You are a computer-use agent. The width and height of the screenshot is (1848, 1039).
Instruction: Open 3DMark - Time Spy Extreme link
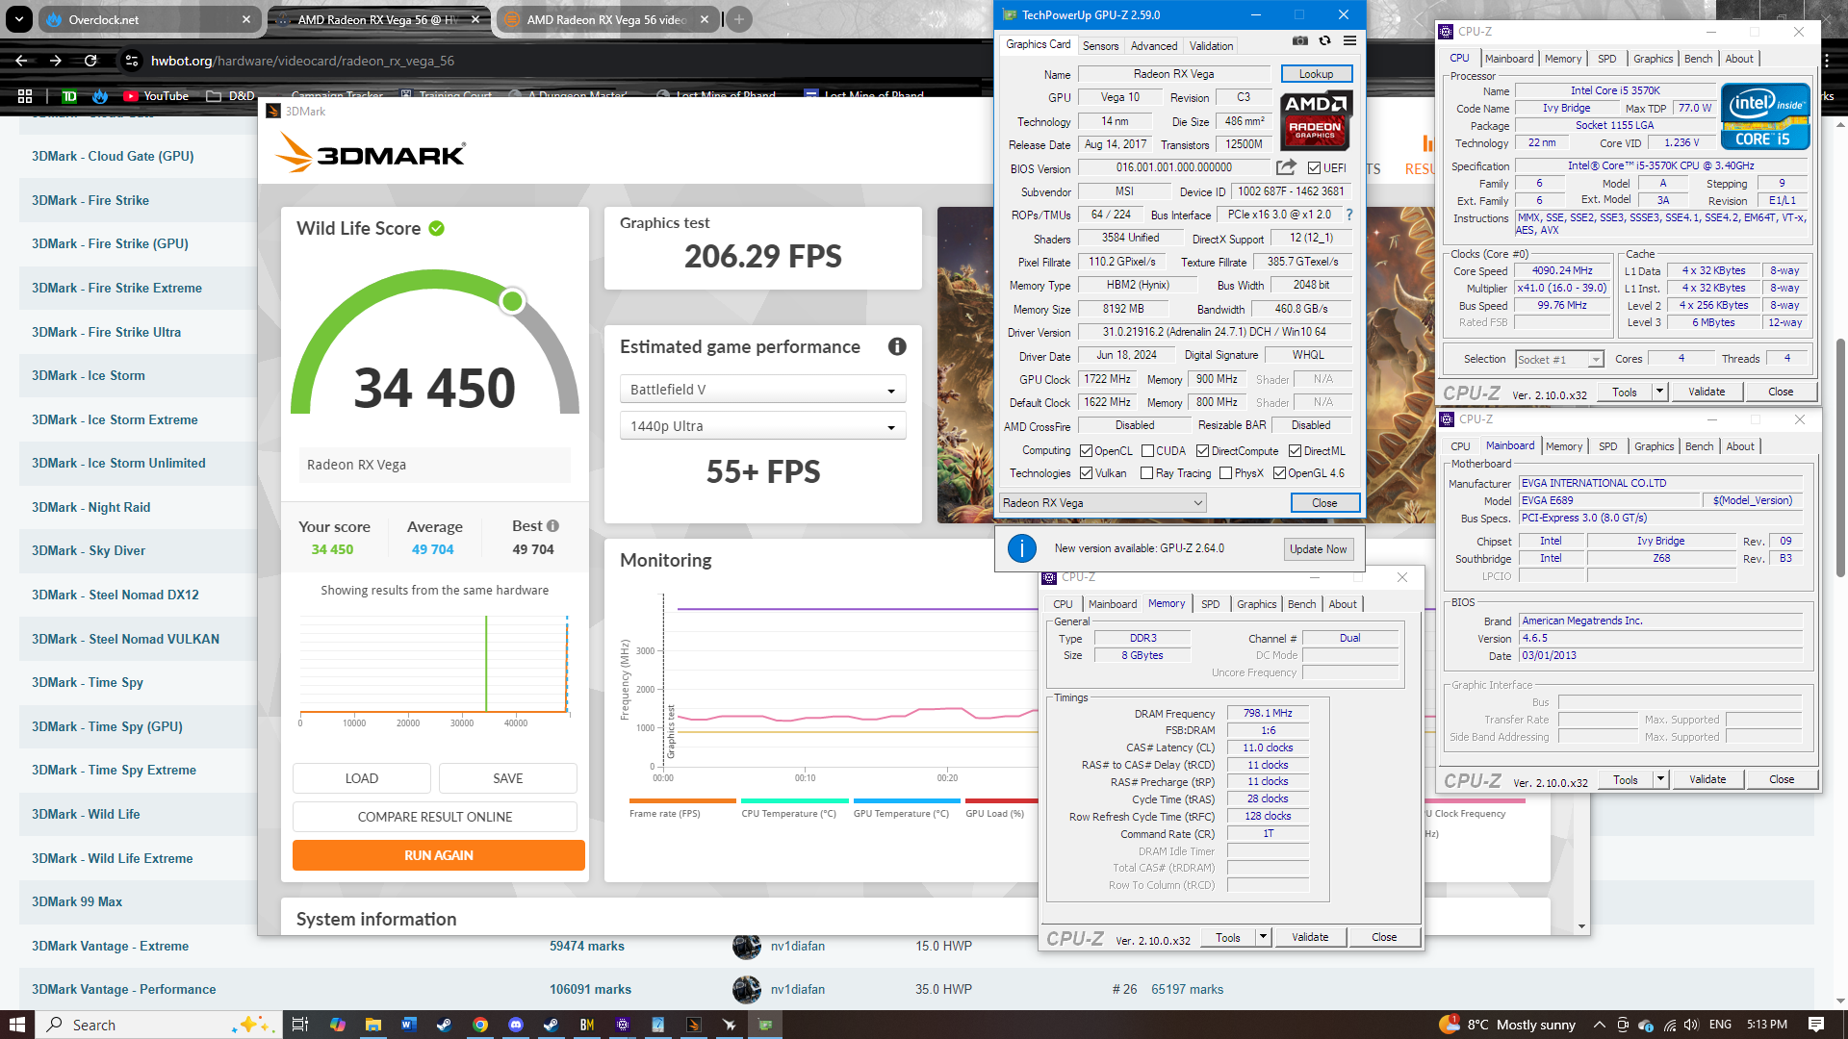(114, 770)
